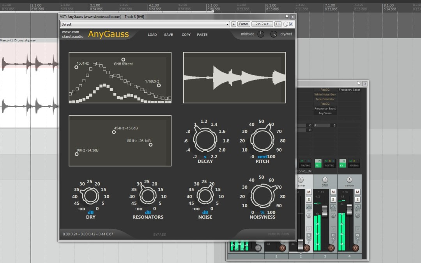Click the NOISYNESS knob
Image resolution: width=421 pixels, height=263 pixels.
262,196
